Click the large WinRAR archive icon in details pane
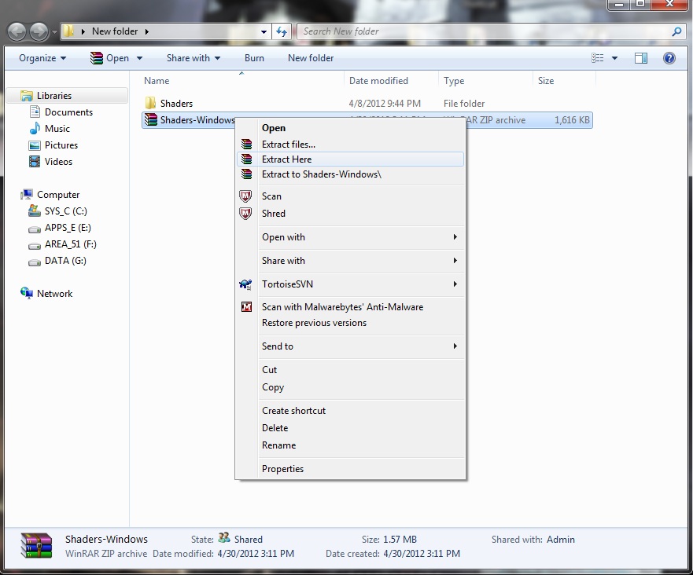The height and width of the screenshot is (575, 693). pyautogui.click(x=36, y=545)
